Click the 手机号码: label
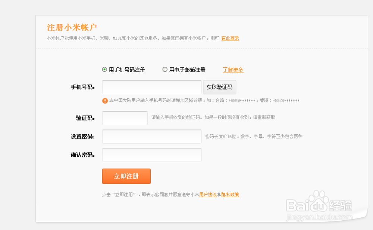The image size is (373, 230). pyautogui.click(x=83, y=87)
